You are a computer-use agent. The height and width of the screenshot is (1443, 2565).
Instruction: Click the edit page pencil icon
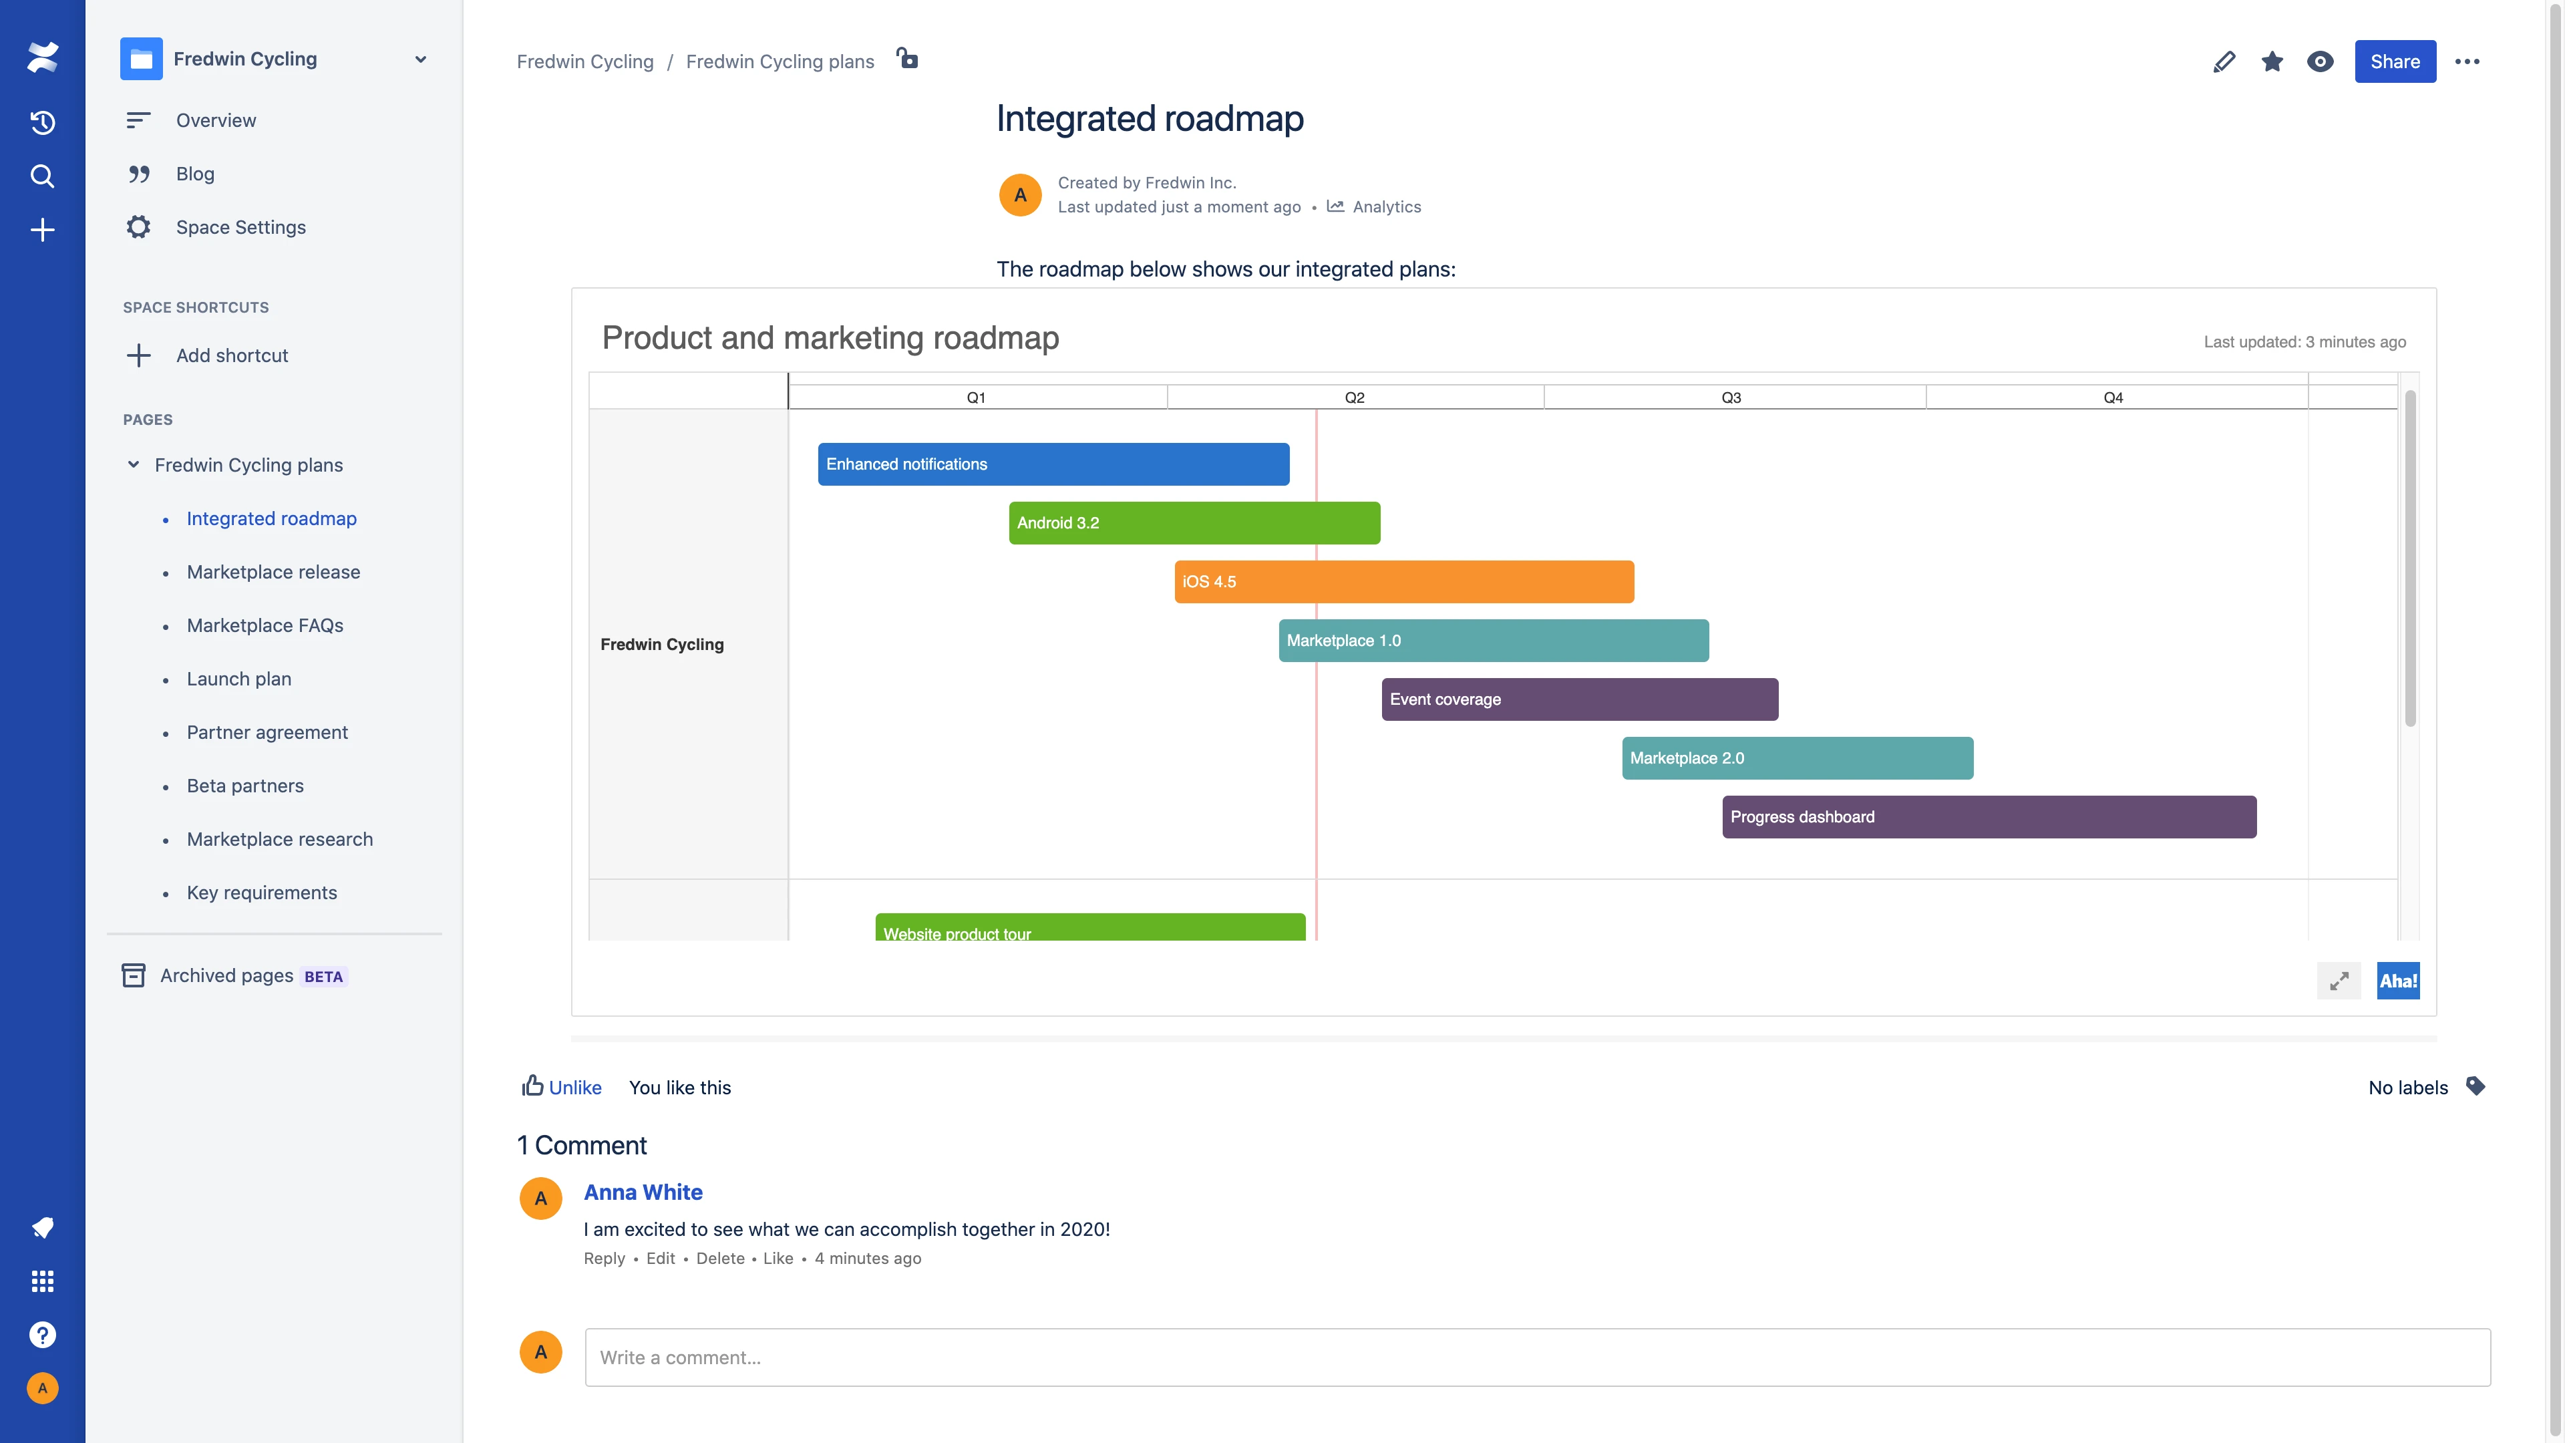click(x=2224, y=61)
